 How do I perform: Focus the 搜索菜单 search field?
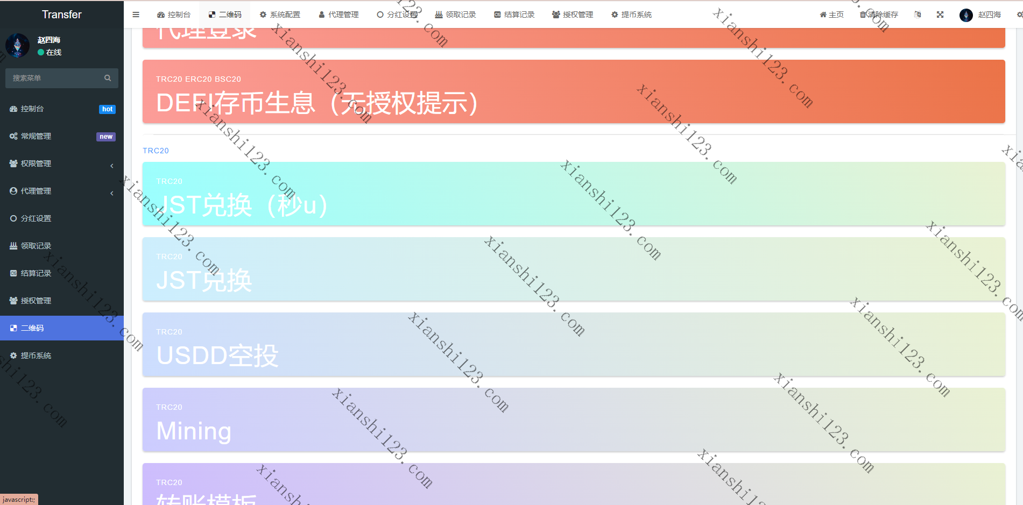coord(54,78)
